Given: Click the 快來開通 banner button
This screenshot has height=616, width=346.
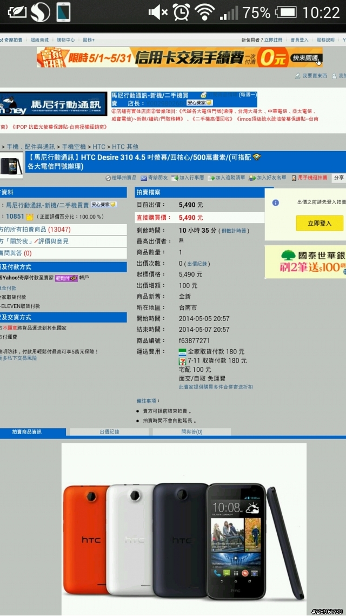Looking at the screenshot, I should (307, 58).
